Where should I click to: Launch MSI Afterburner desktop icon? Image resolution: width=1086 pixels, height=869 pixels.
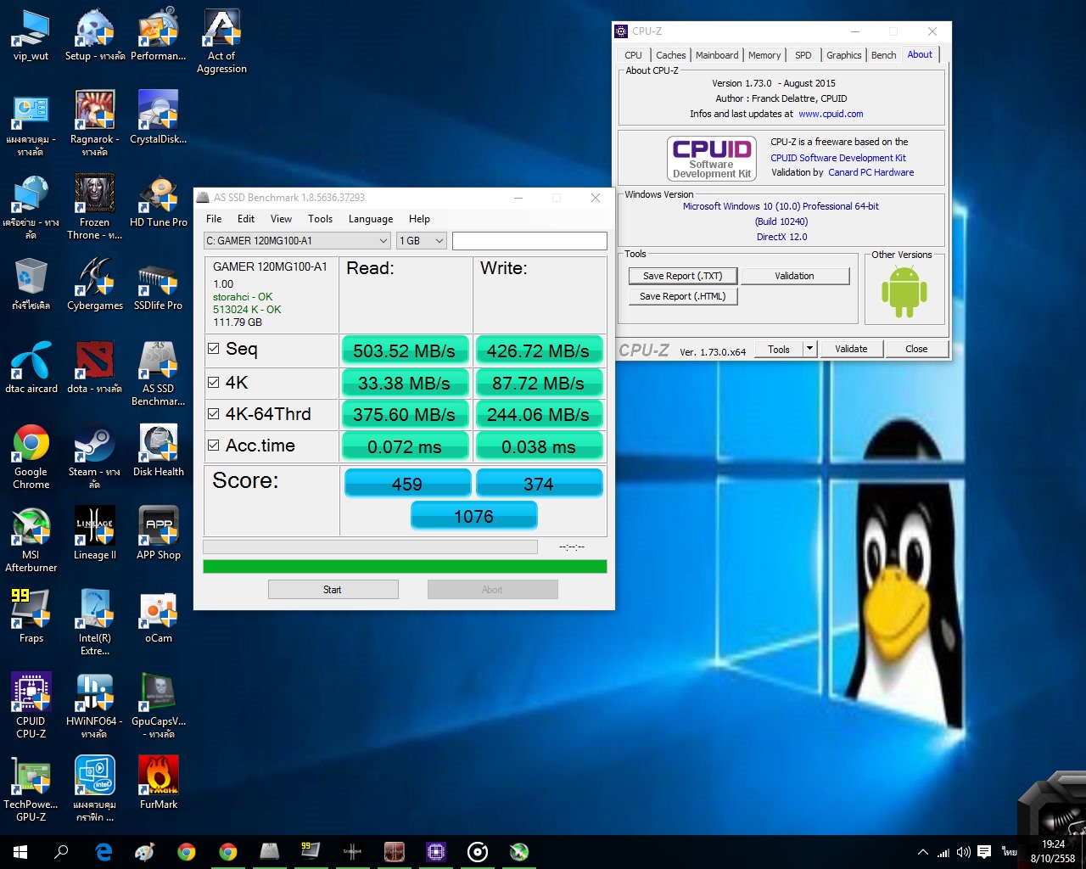click(x=31, y=541)
